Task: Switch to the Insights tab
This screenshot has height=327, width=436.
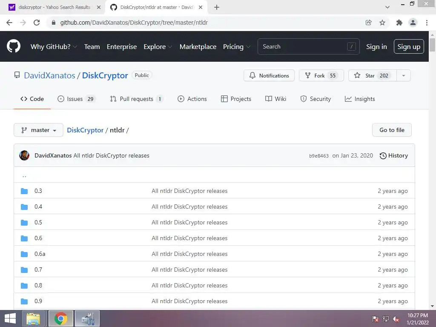Action: [360, 99]
